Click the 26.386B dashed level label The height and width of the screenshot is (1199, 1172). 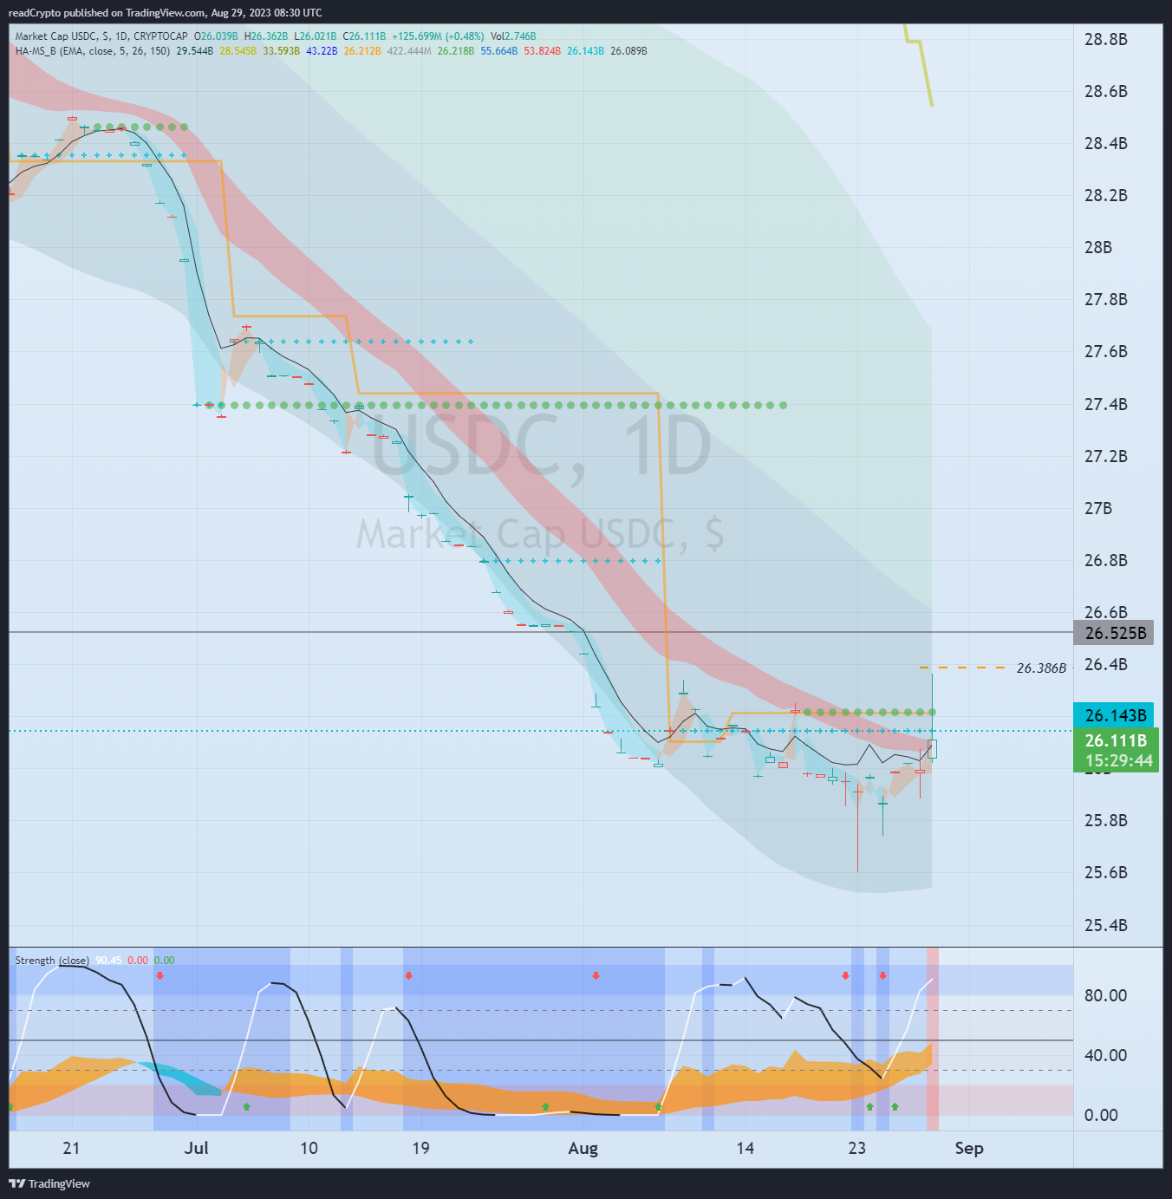point(1041,668)
